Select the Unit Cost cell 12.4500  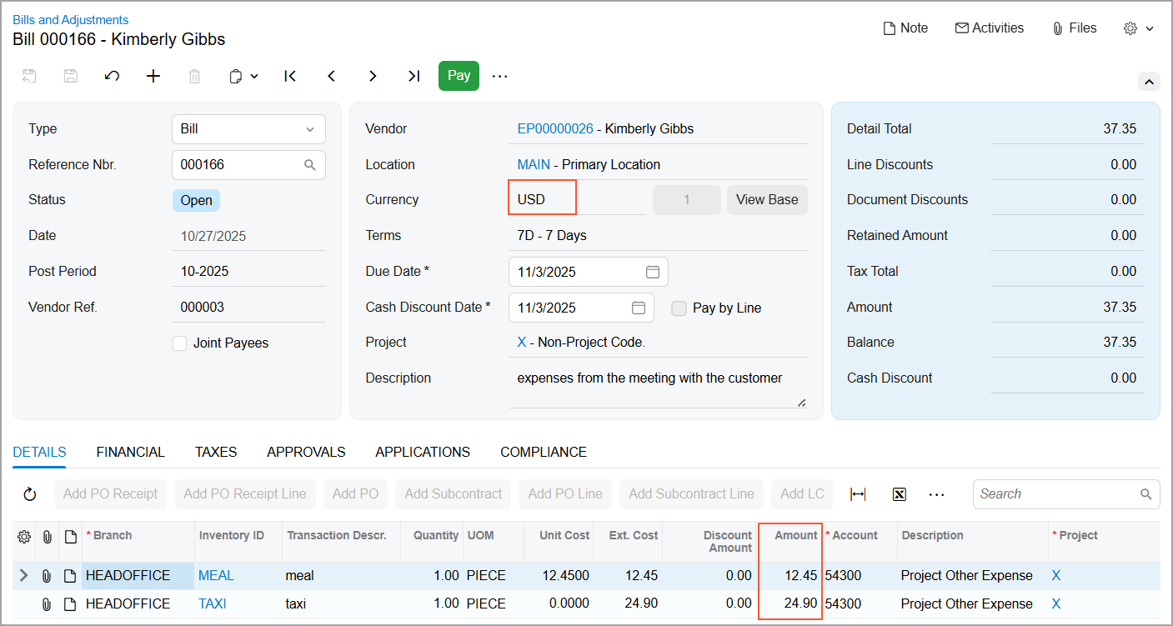559,576
